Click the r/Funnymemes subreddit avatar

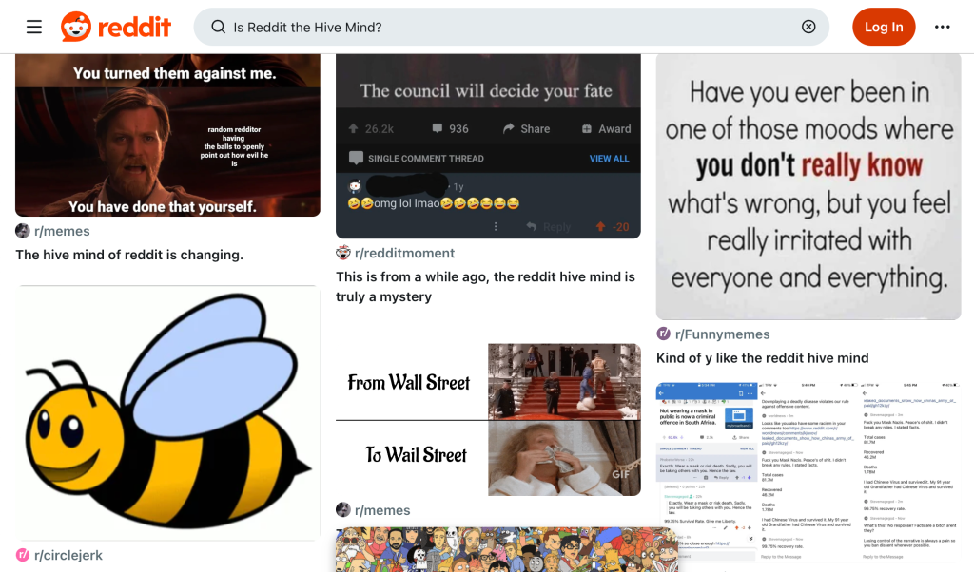point(664,334)
